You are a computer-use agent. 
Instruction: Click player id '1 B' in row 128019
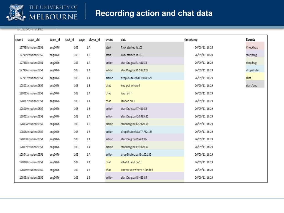pyautogui.click(x=88, y=109)
